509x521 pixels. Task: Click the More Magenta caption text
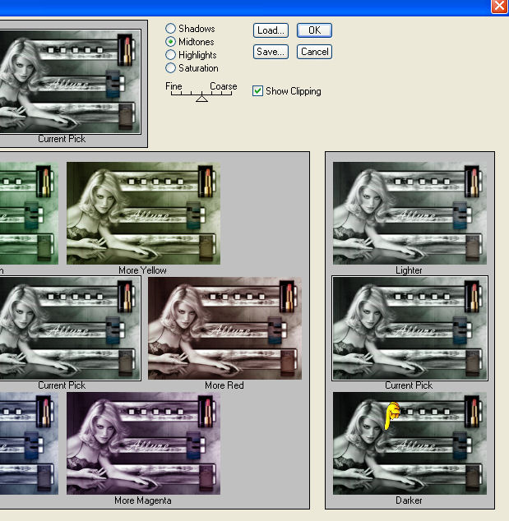click(143, 500)
